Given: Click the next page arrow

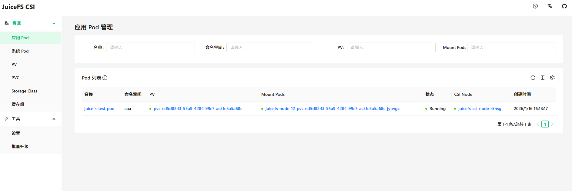Looking at the screenshot, I should [x=552, y=124].
